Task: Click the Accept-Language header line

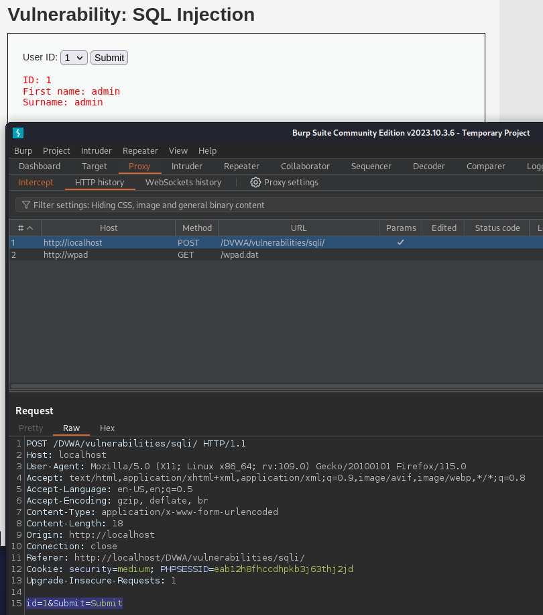Action: pos(109,489)
